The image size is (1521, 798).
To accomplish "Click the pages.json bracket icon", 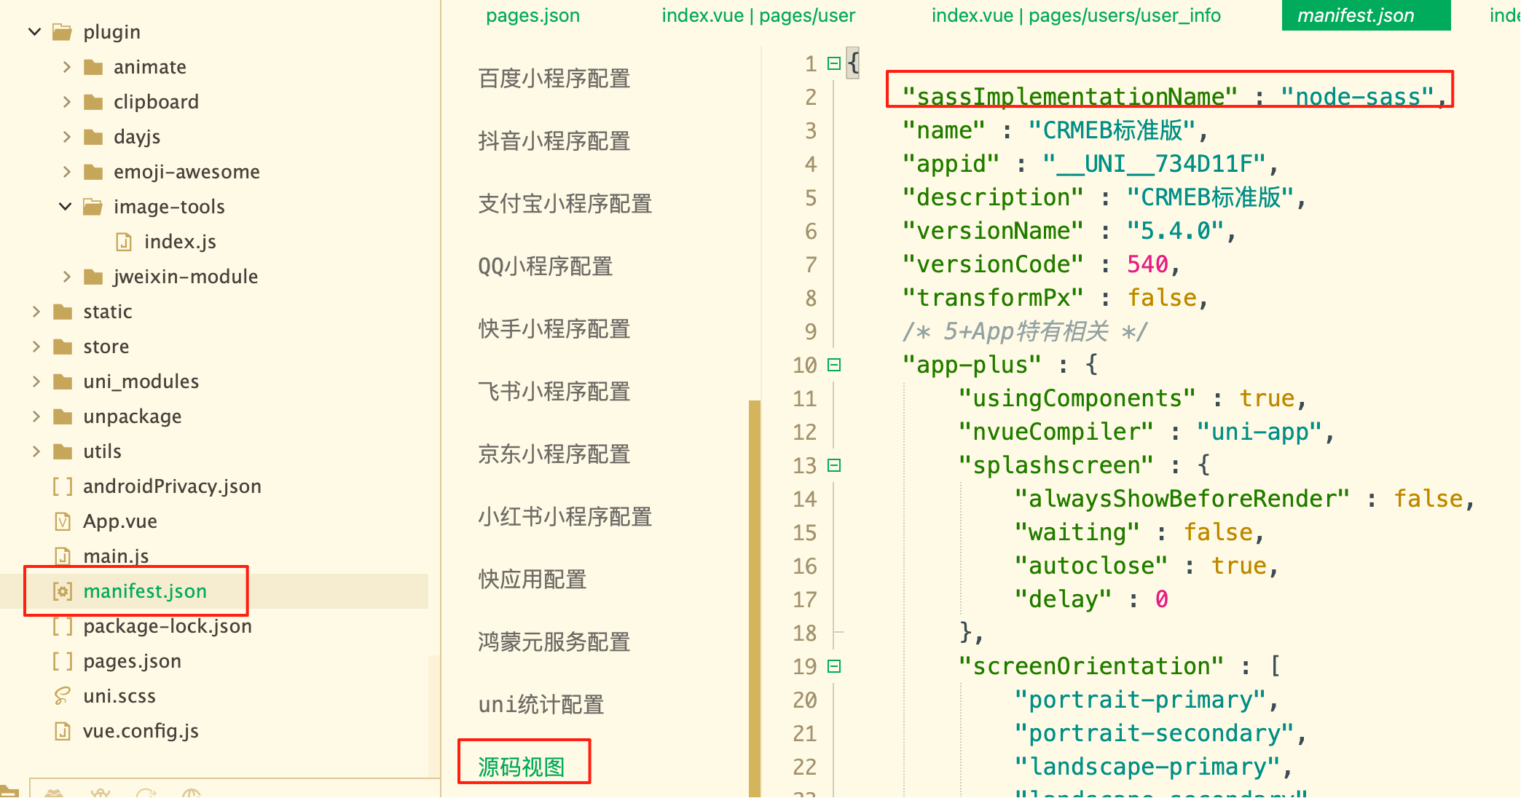I will point(63,661).
